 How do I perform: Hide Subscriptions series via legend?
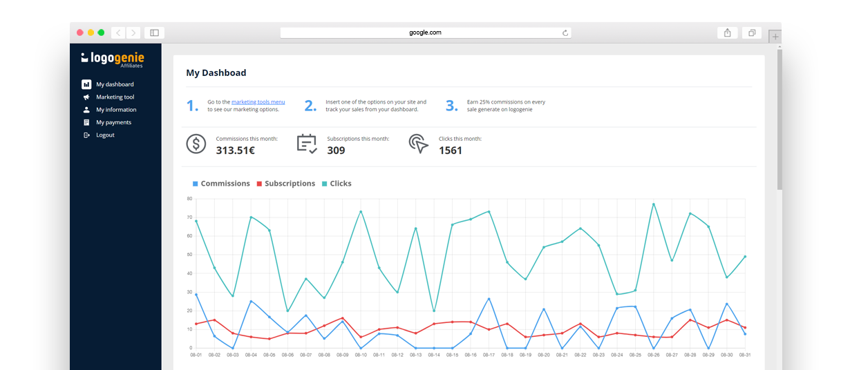(285, 184)
